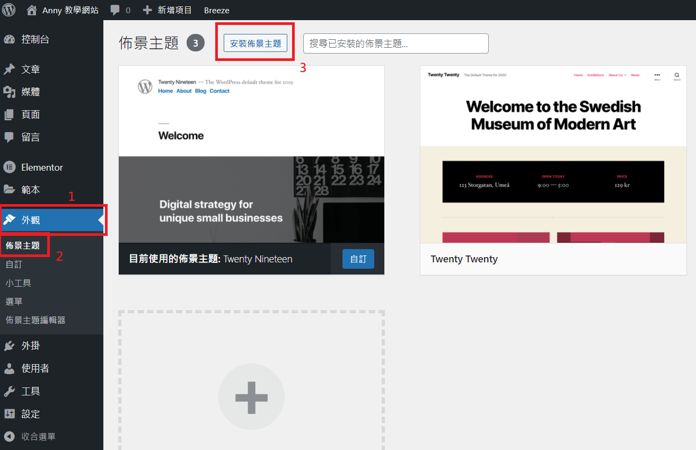Click the WordPress logo in admin bar
Image resolution: width=696 pixels, height=450 pixels.
9,10
